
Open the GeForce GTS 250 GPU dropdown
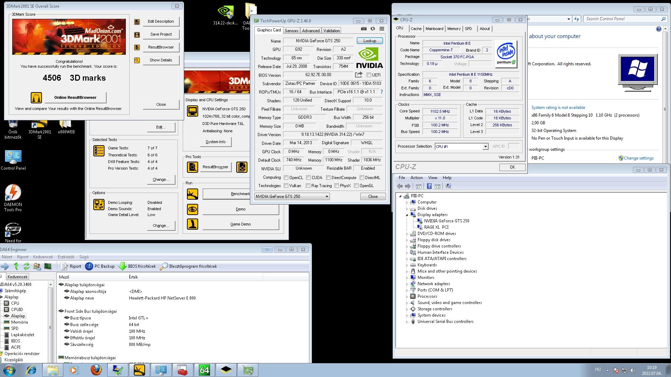(x=327, y=197)
